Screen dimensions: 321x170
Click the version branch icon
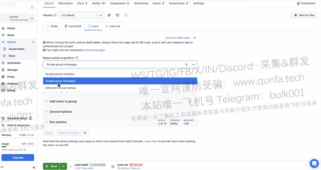click(x=109, y=15)
